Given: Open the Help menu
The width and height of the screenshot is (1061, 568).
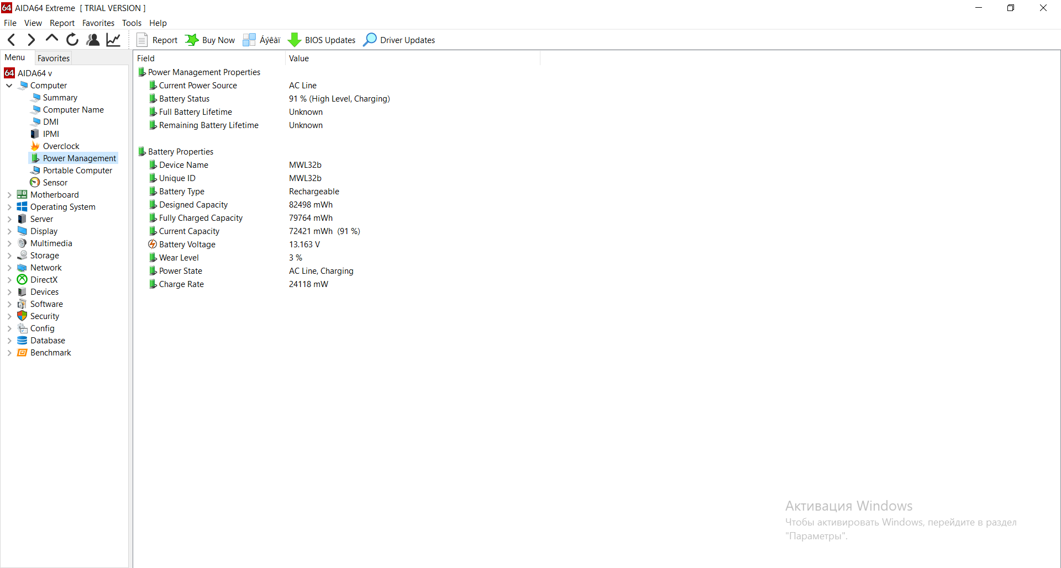Looking at the screenshot, I should coord(158,23).
